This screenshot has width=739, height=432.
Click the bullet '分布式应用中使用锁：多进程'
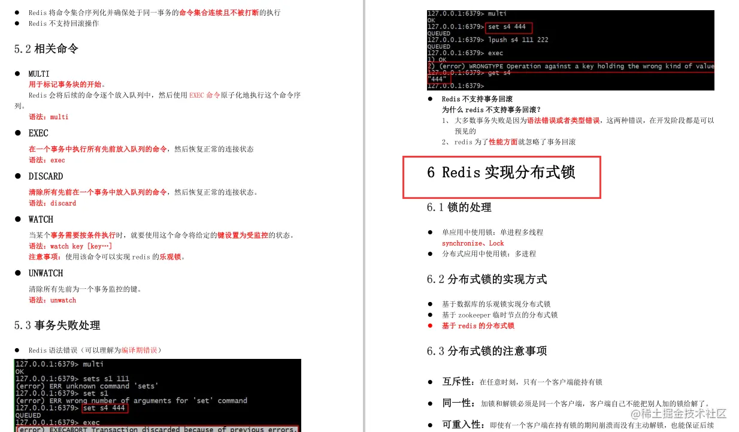click(489, 254)
